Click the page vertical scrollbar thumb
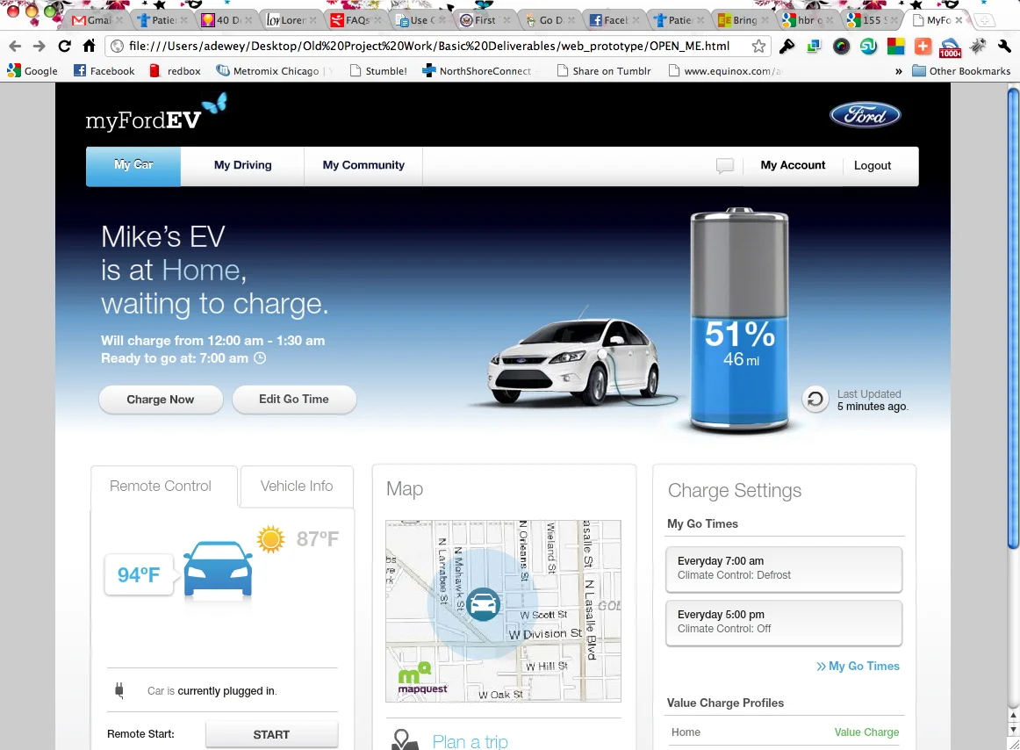 click(x=1013, y=319)
